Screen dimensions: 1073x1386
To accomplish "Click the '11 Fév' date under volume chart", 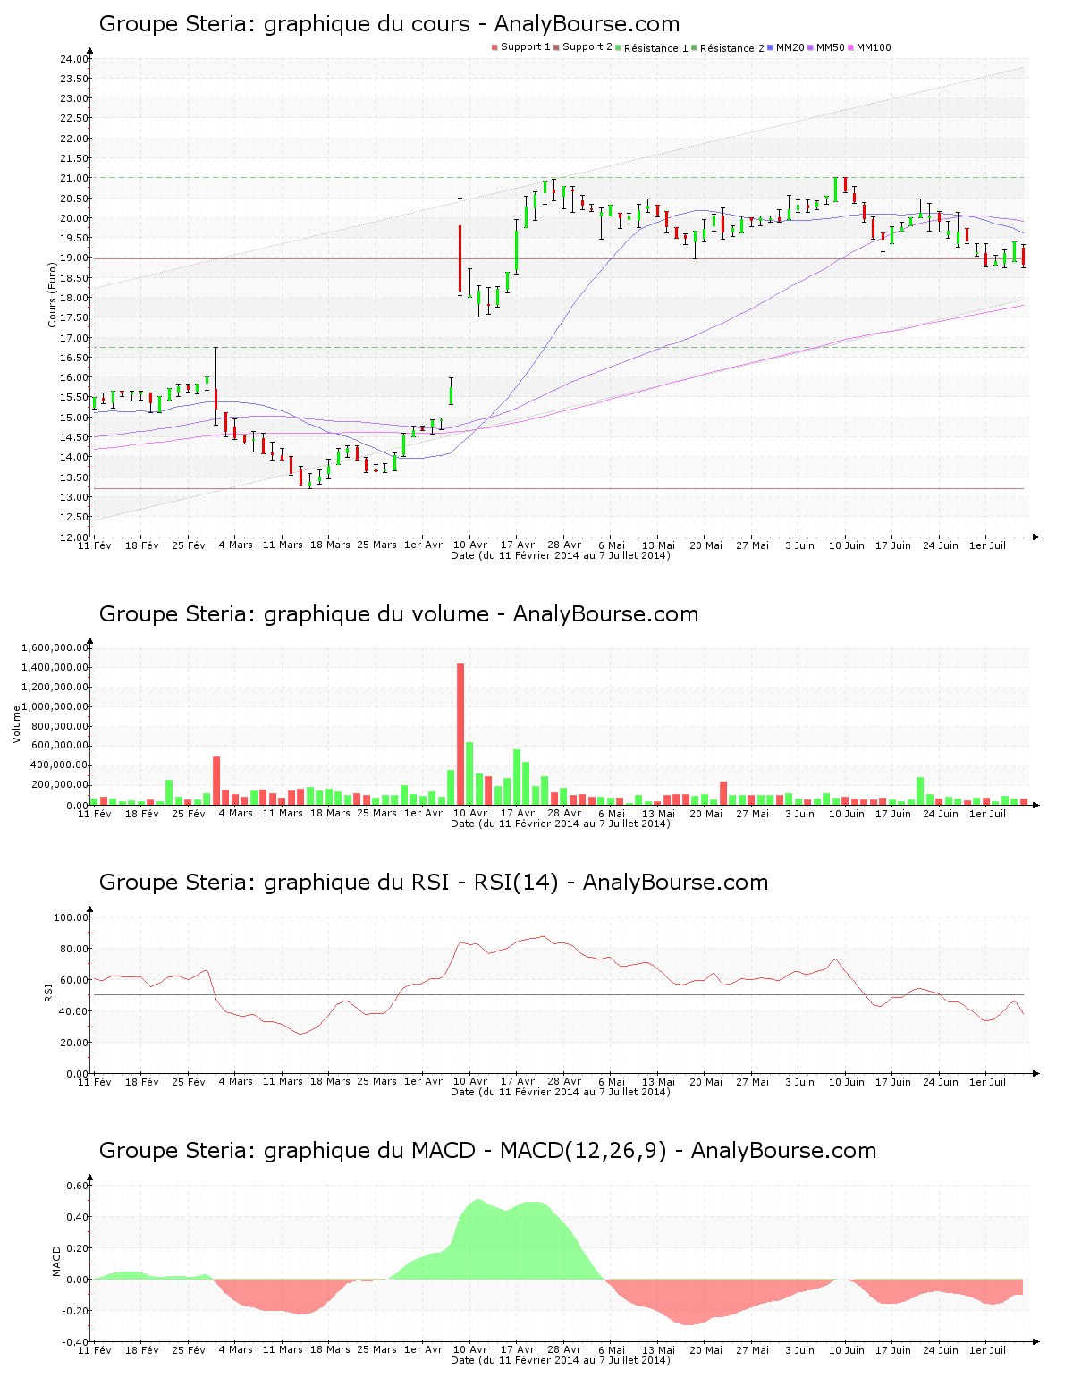I will [95, 814].
